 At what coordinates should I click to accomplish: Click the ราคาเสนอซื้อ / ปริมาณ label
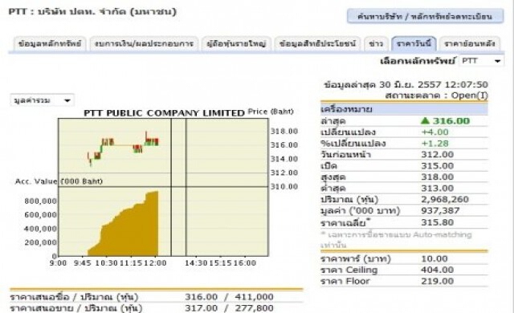click(x=74, y=297)
